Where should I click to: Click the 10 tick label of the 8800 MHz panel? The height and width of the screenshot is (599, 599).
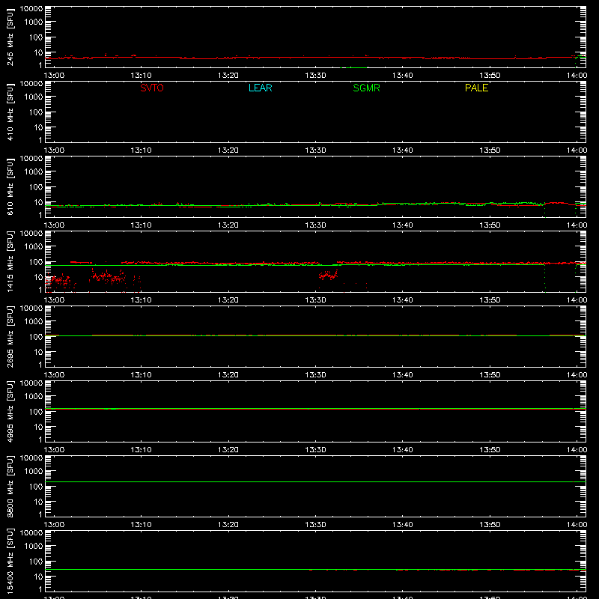coord(38,502)
